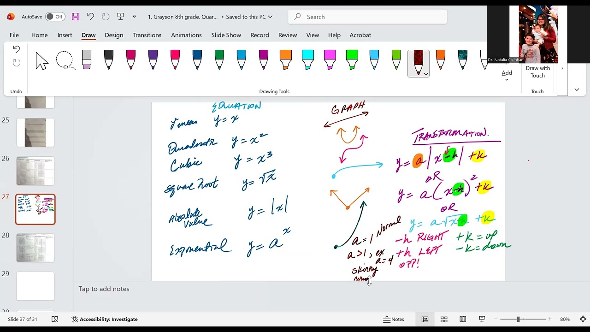Switch to the Insert tab
The width and height of the screenshot is (590, 332).
point(65,35)
